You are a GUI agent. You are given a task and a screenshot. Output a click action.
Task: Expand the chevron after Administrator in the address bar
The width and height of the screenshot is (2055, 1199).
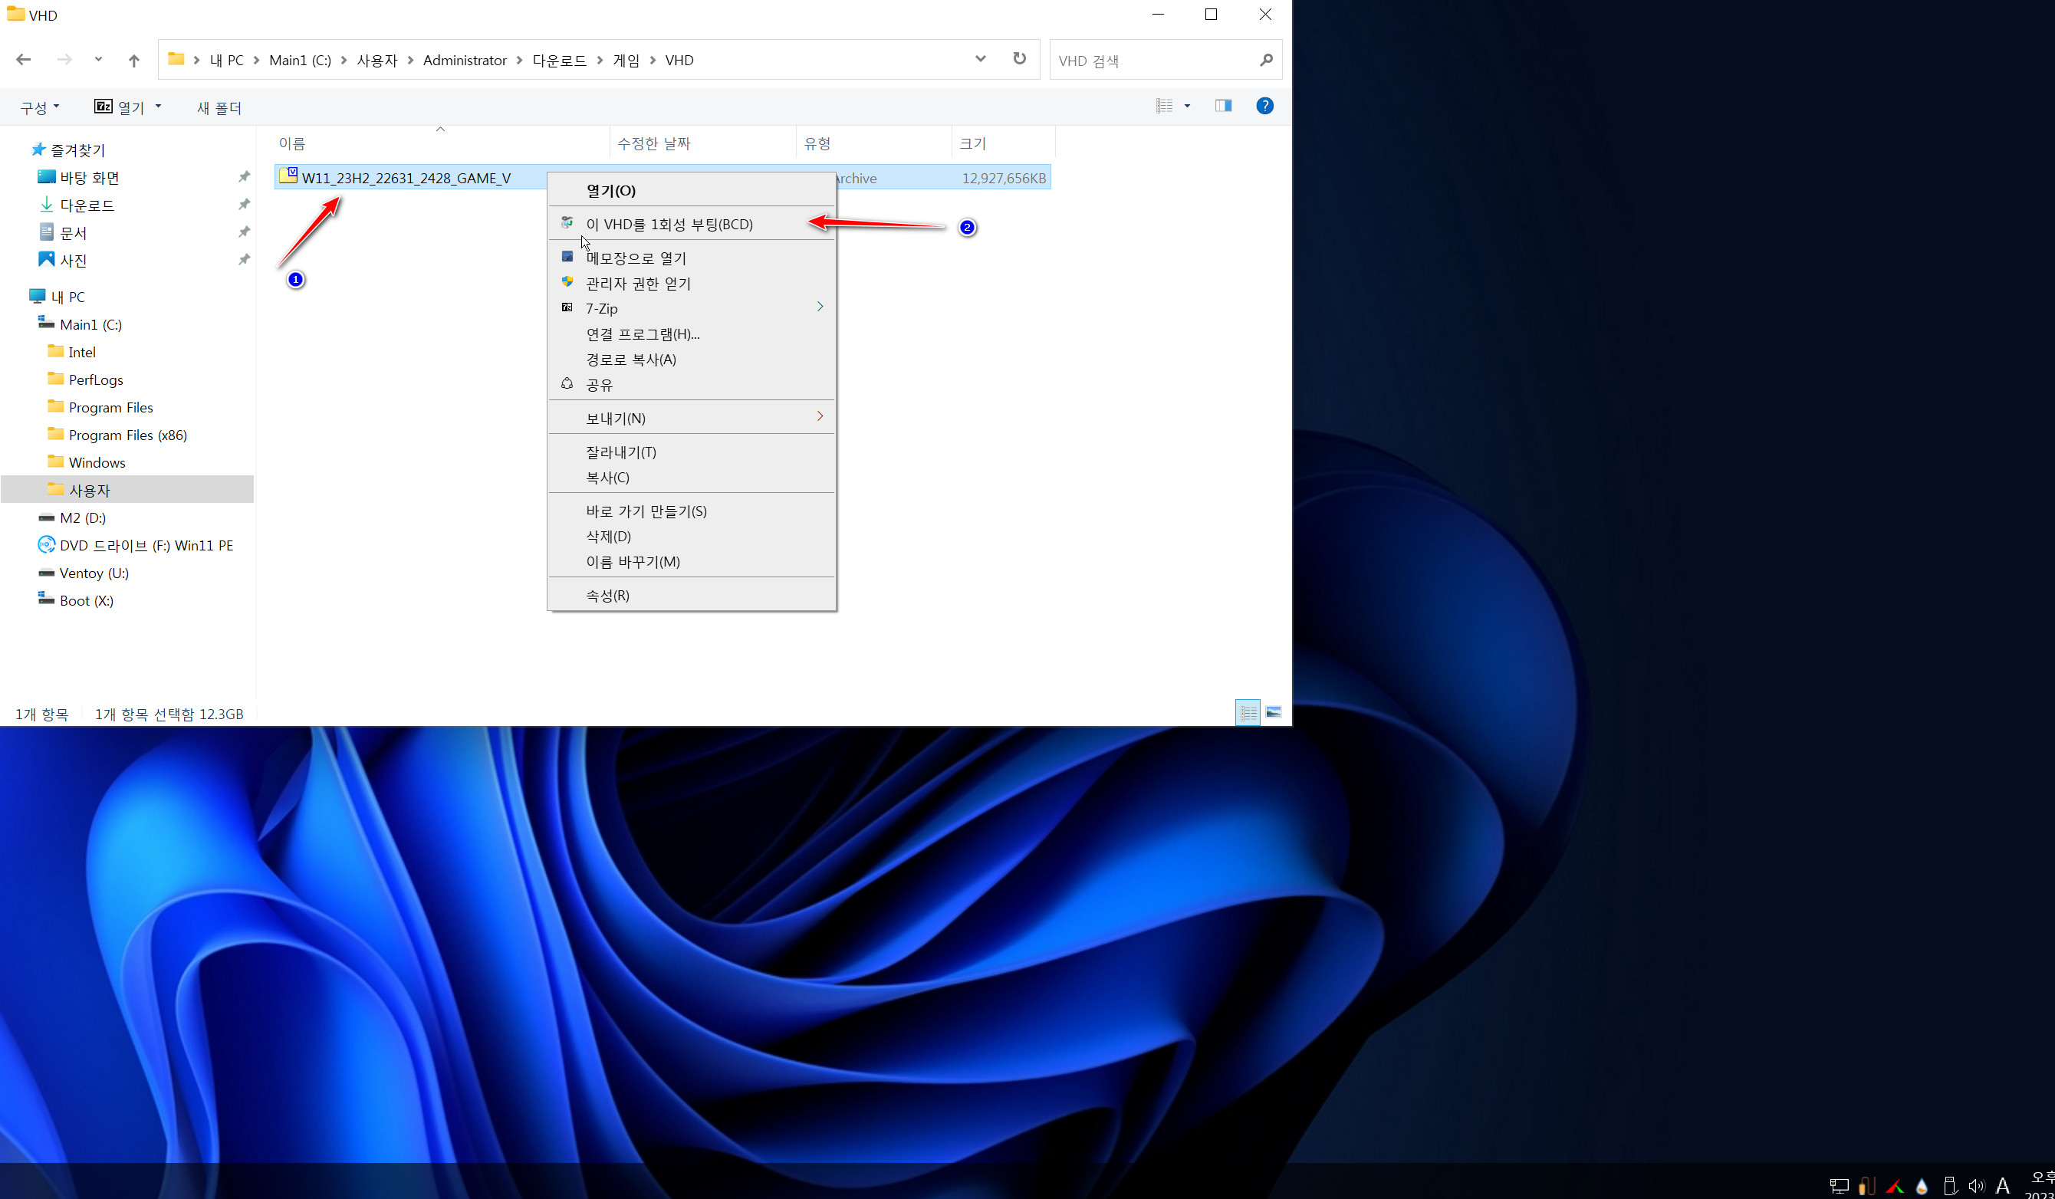pyautogui.click(x=519, y=61)
